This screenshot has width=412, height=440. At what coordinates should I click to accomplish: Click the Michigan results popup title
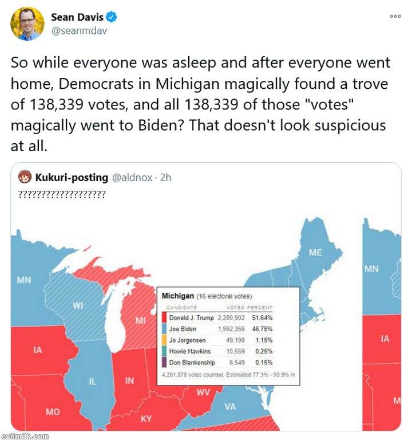point(178,296)
